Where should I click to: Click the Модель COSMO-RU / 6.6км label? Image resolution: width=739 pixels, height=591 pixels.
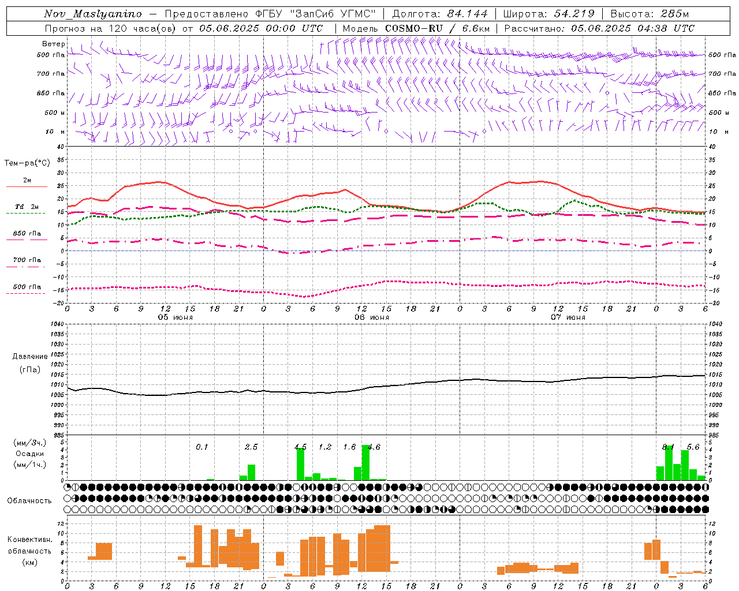pos(416,28)
